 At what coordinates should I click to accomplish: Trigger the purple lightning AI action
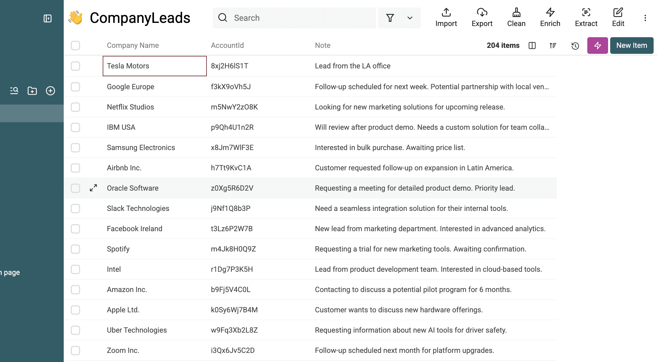597,46
